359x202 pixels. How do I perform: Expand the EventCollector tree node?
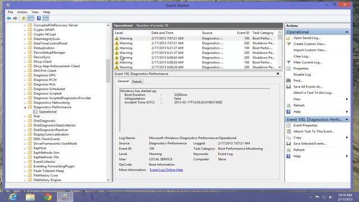point(25,162)
